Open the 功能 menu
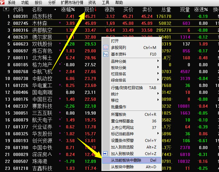The width and height of the screenshot is (219, 172). (25, 3)
